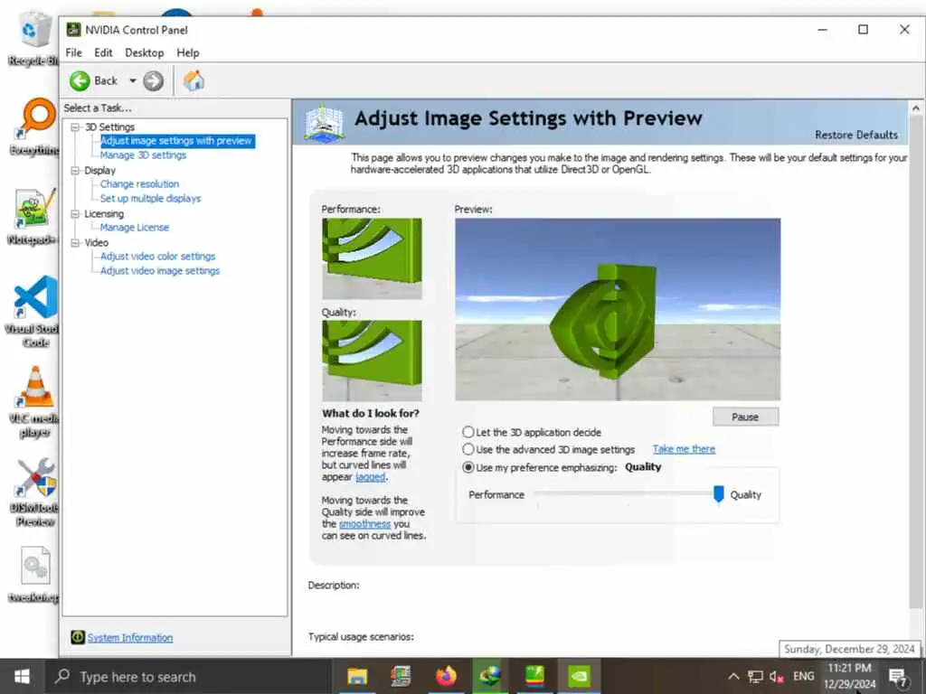926x694 pixels.
Task: Open the File menu
Action: (74, 52)
